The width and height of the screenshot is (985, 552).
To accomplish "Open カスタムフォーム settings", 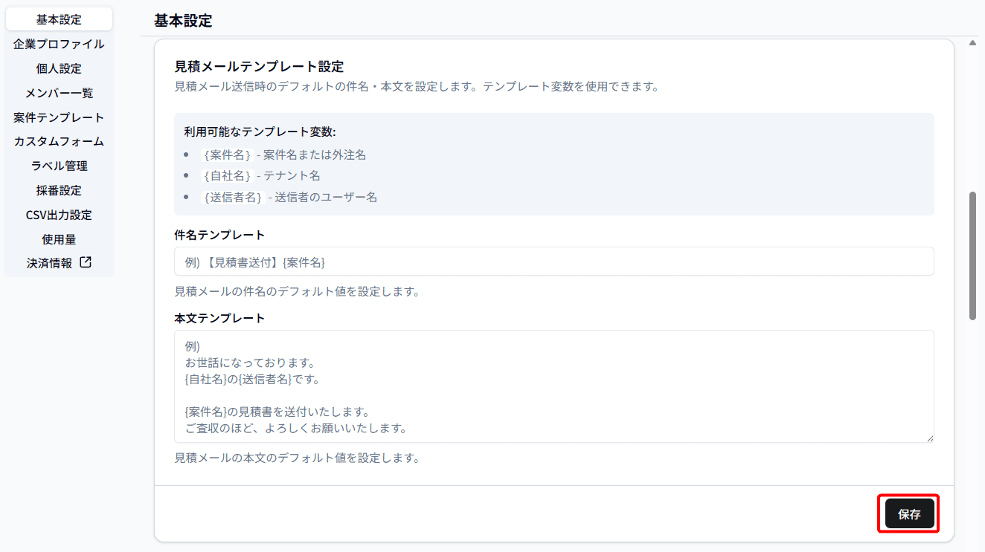I will 59,141.
